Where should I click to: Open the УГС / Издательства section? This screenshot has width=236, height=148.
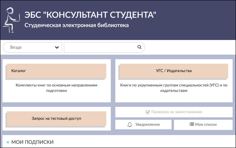click(x=174, y=71)
